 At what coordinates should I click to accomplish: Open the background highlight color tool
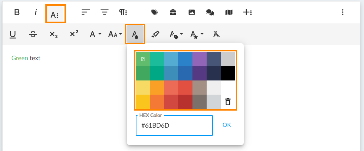[x=155, y=34]
